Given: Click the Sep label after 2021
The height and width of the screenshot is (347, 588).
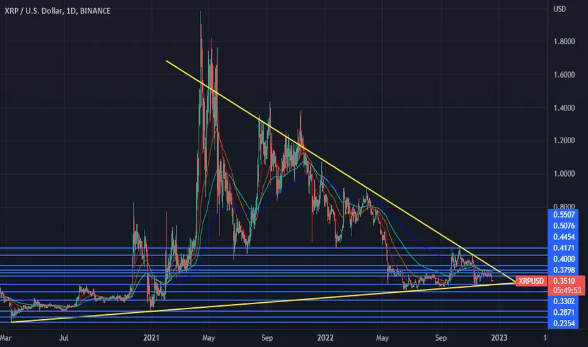Looking at the screenshot, I should 267,338.
